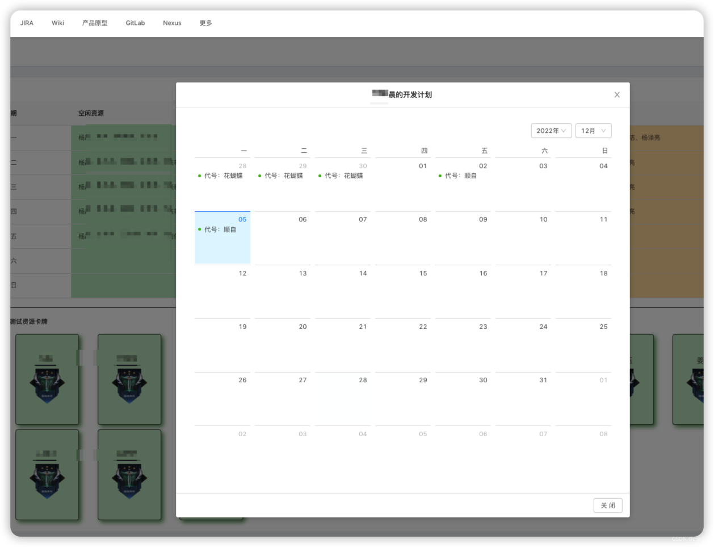714x547 pixels.
Task: Click the 代号：顺自 event on day 02
Action: [x=457, y=176]
